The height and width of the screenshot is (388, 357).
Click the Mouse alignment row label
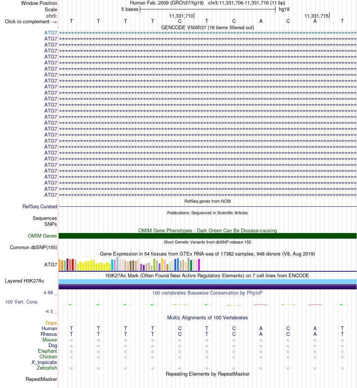[x=50, y=340]
